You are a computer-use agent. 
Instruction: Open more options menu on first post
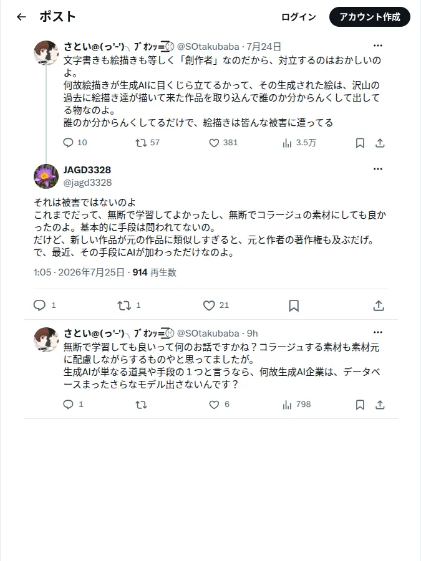378,46
